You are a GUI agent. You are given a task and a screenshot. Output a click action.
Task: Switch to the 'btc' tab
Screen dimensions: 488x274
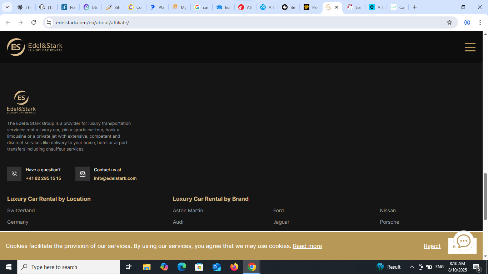pos(91,7)
